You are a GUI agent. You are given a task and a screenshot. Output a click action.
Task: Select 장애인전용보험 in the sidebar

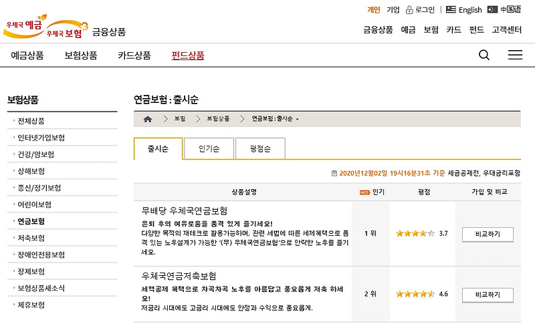(x=41, y=255)
